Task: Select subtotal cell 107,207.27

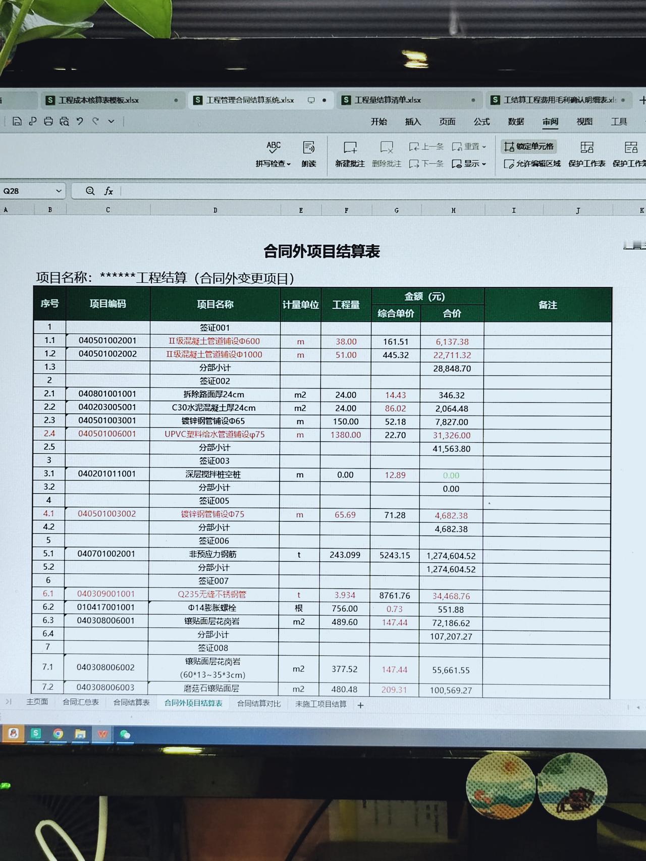Action: pyautogui.click(x=451, y=636)
